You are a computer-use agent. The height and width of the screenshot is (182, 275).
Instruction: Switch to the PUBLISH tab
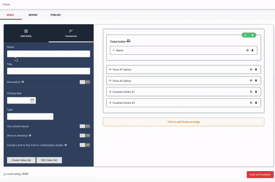55,15
